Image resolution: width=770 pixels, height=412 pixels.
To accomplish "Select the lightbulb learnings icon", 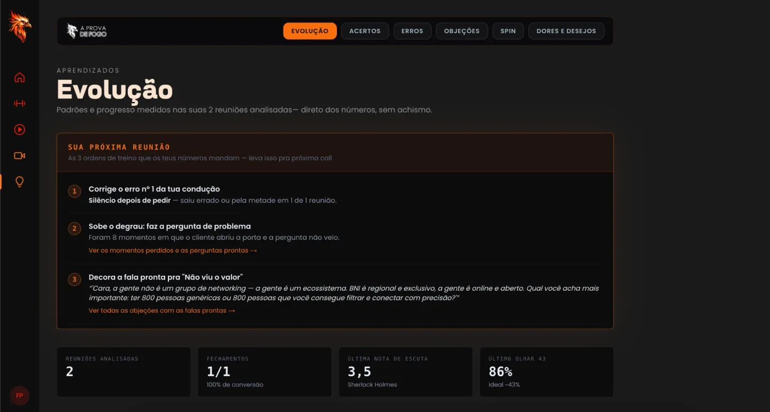I will [x=19, y=182].
